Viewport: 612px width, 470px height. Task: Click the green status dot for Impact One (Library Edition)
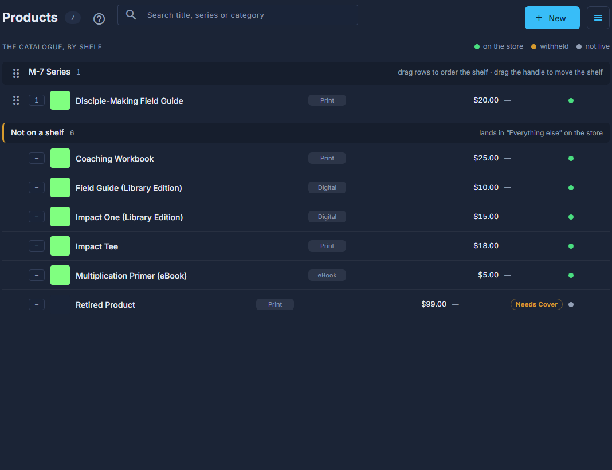click(x=571, y=217)
